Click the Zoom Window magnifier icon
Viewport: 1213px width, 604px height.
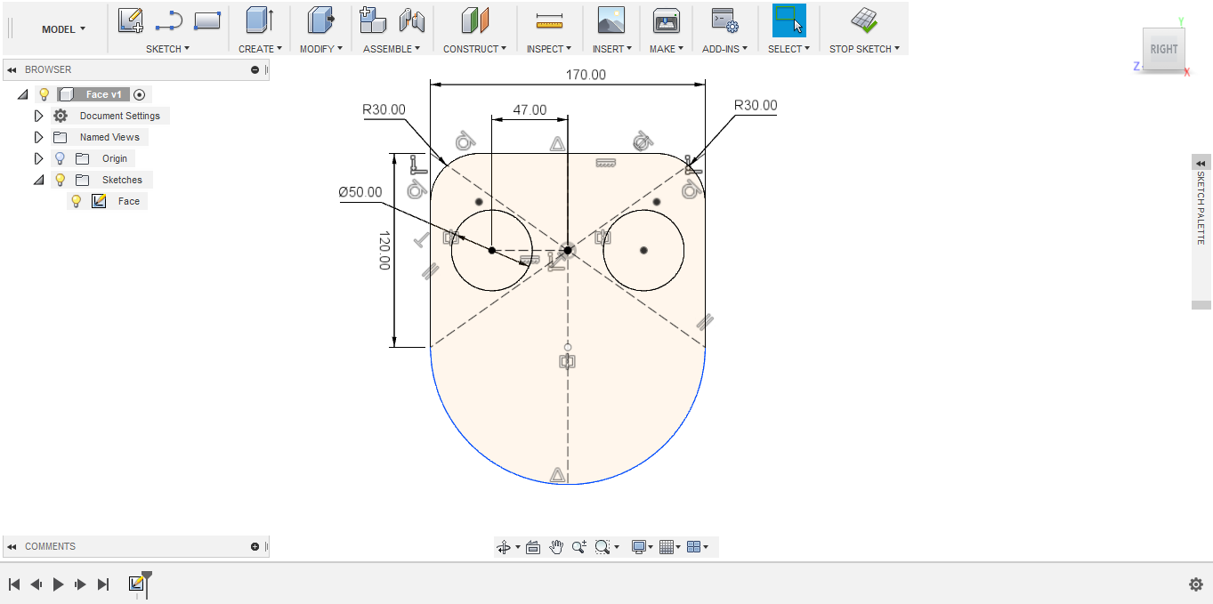pos(602,547)
